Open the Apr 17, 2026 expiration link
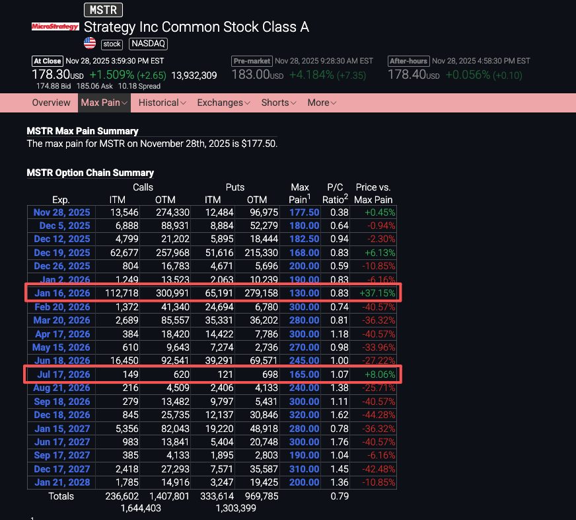Screen dimensions: 576x520 click(x=63, y=334)
